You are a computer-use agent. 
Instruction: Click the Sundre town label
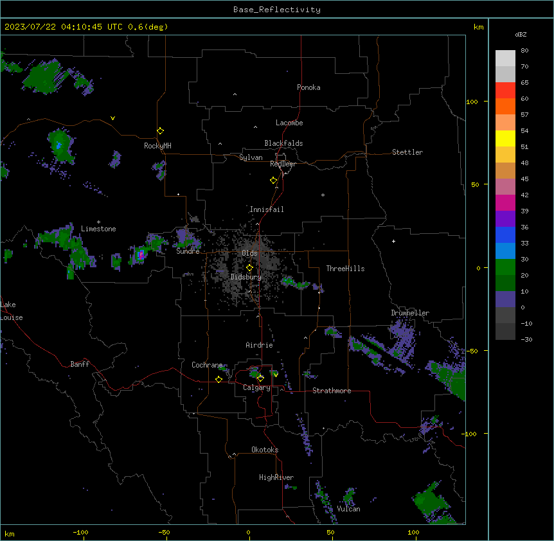click(188, 251)
